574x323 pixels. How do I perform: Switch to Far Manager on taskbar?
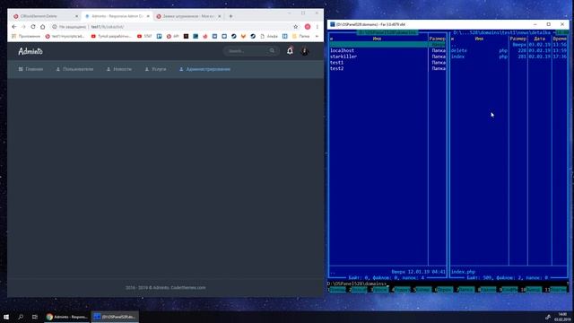tap(115, 317)
